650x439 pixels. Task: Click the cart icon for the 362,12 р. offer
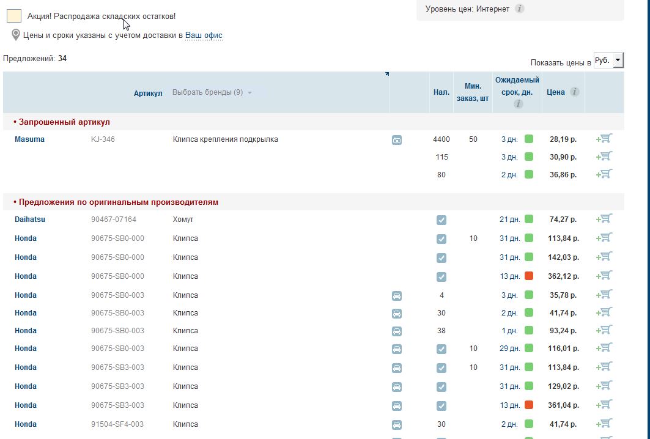(604, 276)
